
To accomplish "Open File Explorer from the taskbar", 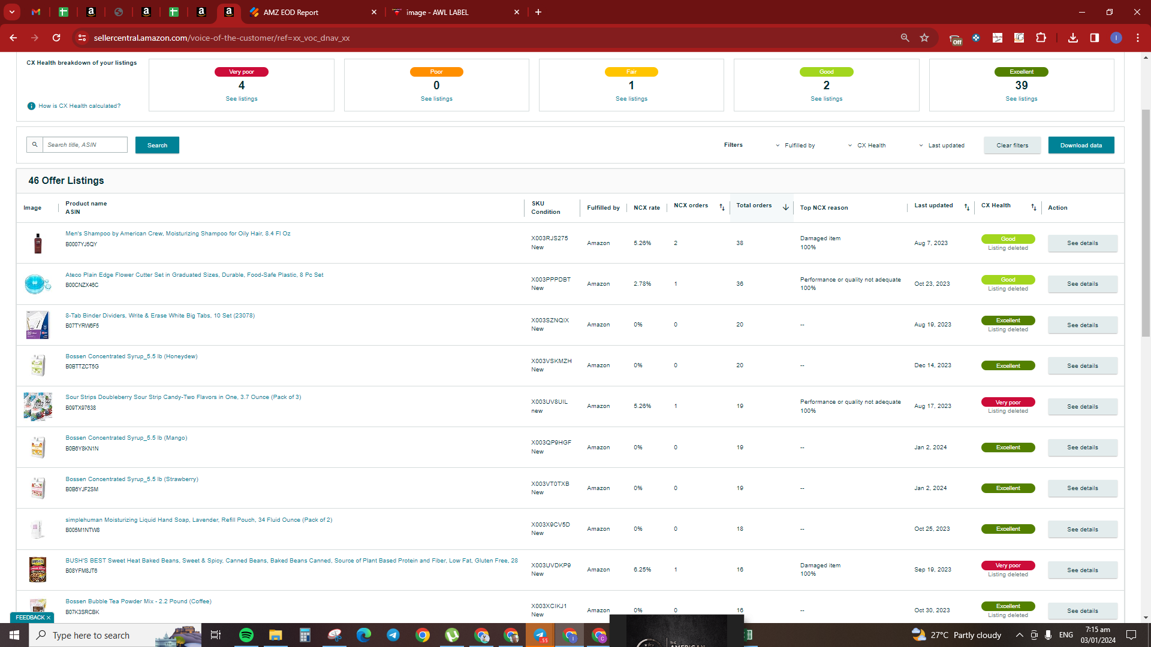I will [x=275, y=635].
